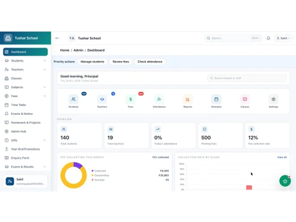
Task: Click the 12% Fee collection rate card
Action: click(x=268, y=136)
